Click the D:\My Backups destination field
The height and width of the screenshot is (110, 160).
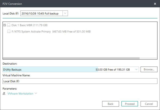tap(71, 69)
